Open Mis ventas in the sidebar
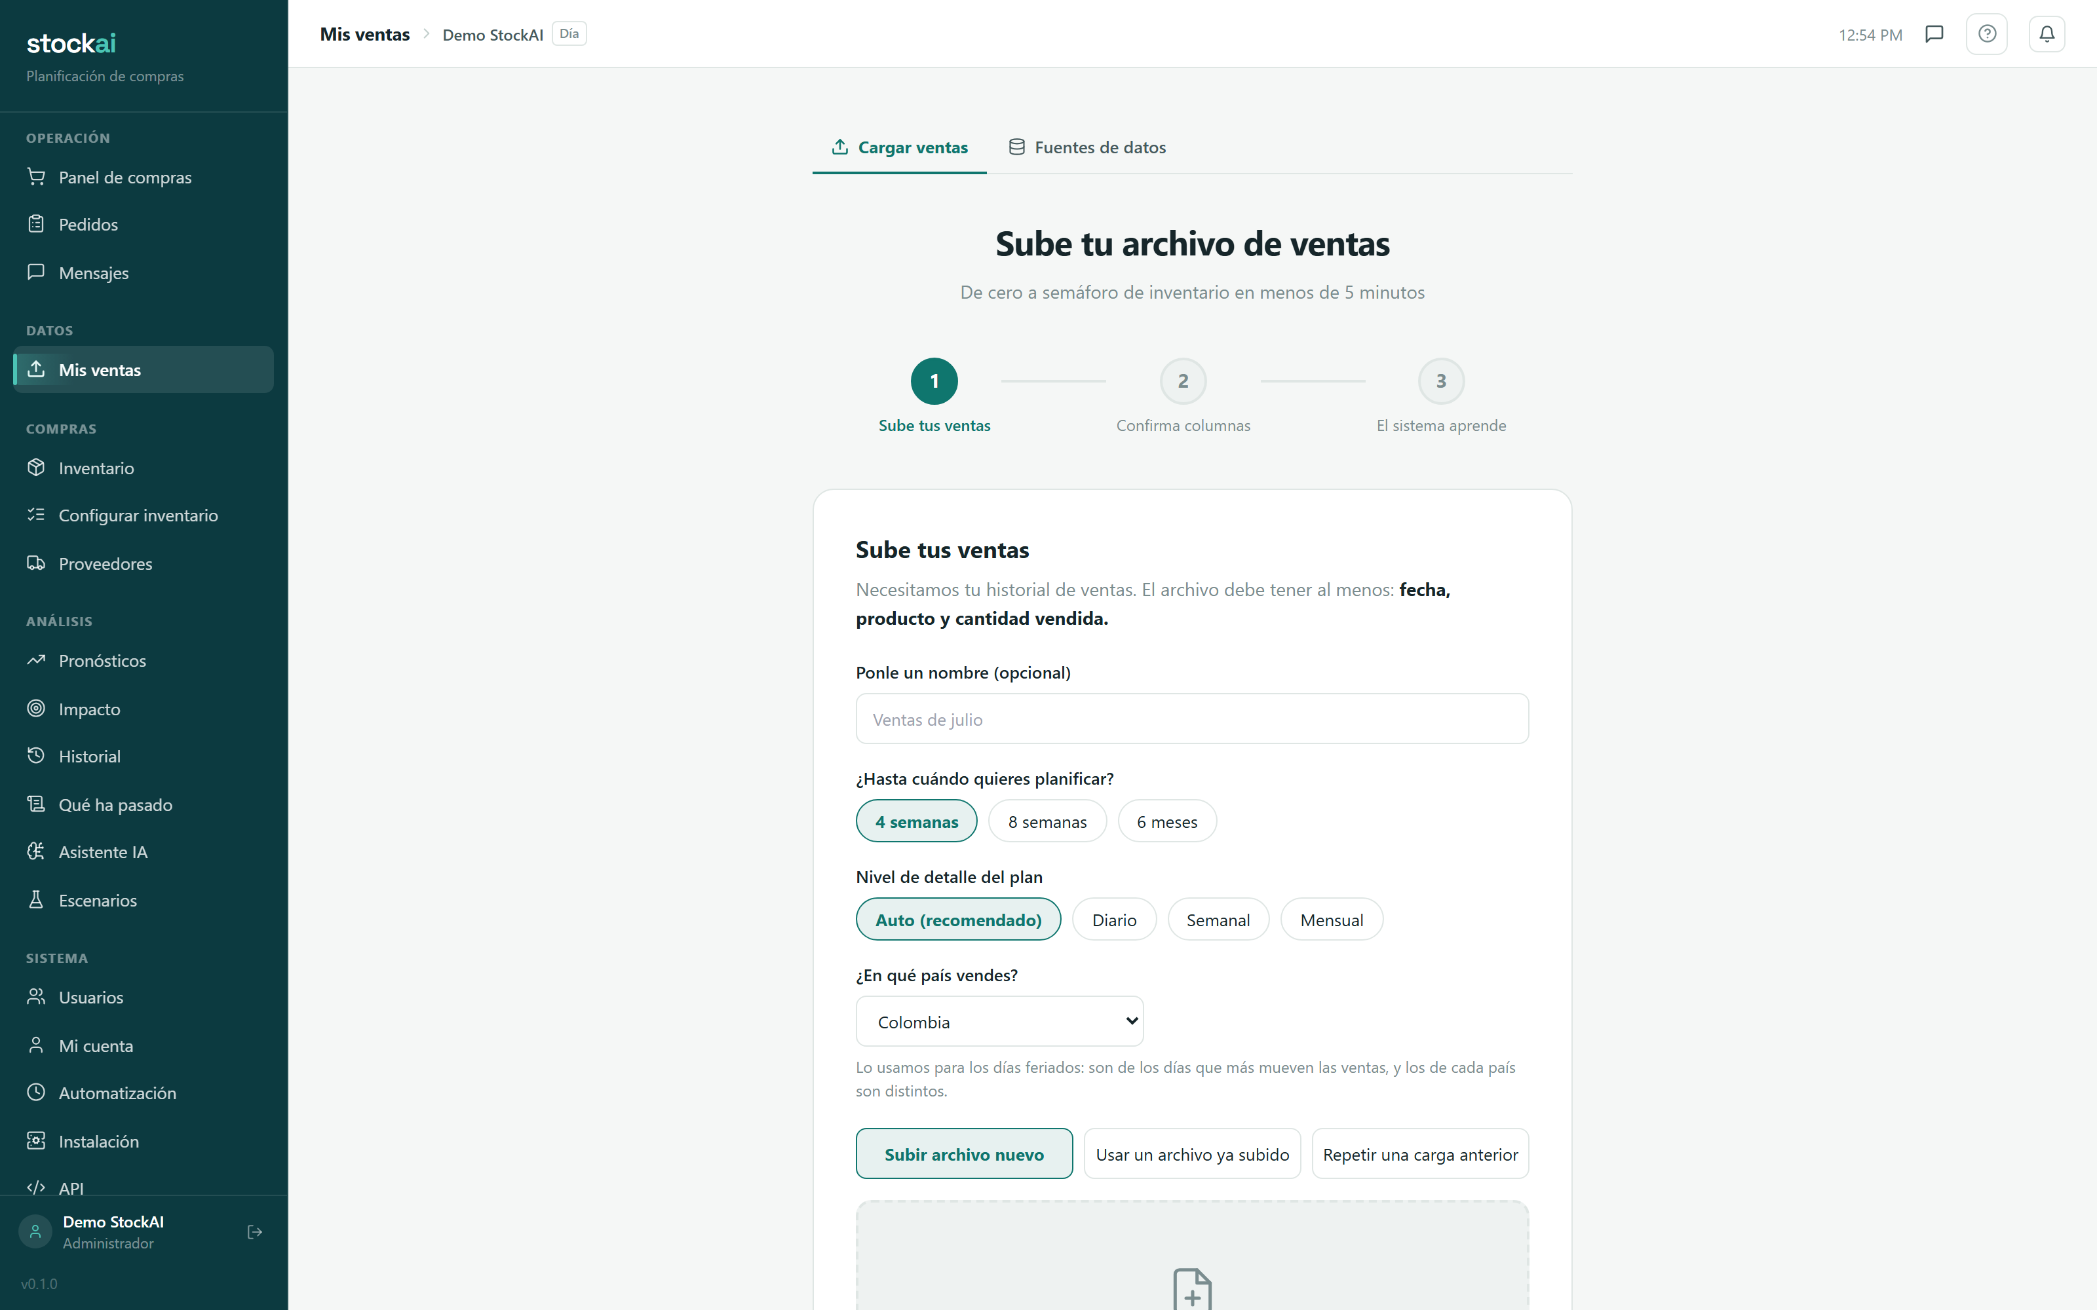The height and width of the screenshot is (1310, 2097). [144, 370]
